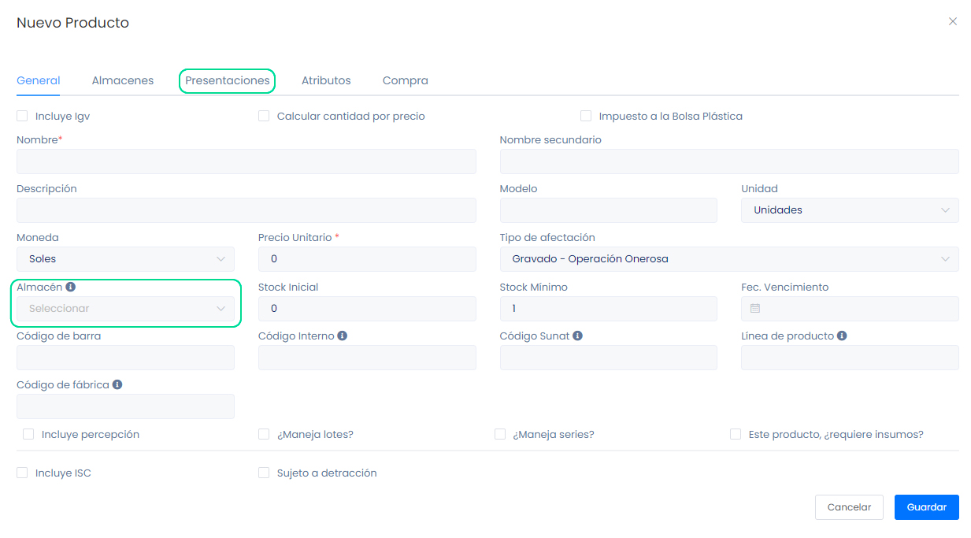Open the Unidad dropdown showing Unidades
The height and width of the screenshot is (538, 971).
850,210
